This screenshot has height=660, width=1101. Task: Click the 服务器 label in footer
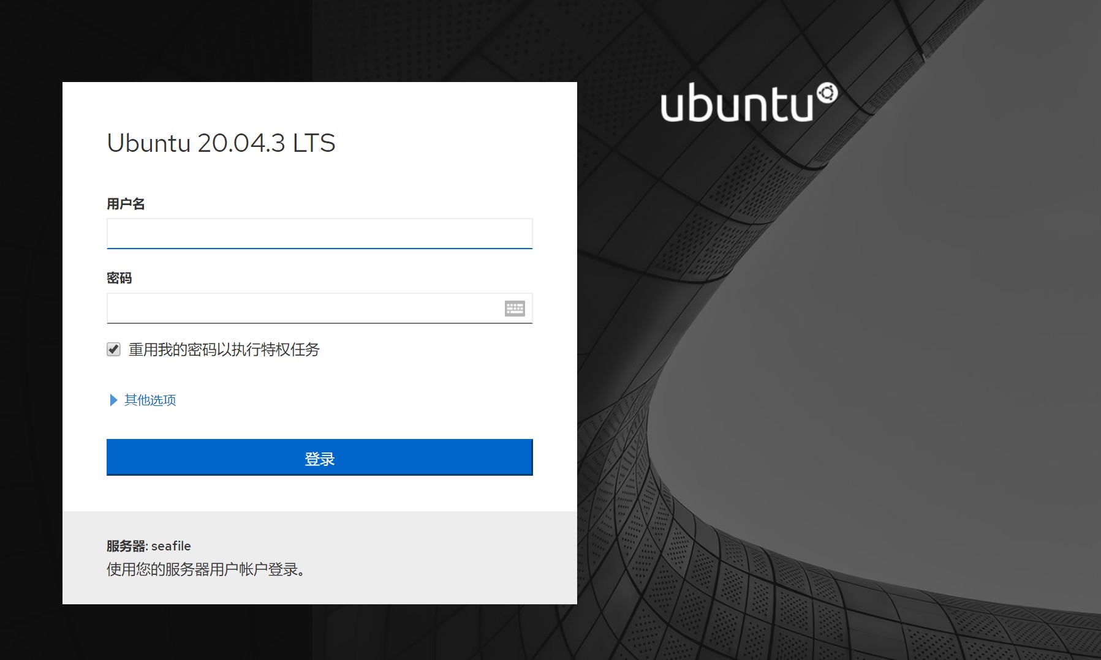126,546
